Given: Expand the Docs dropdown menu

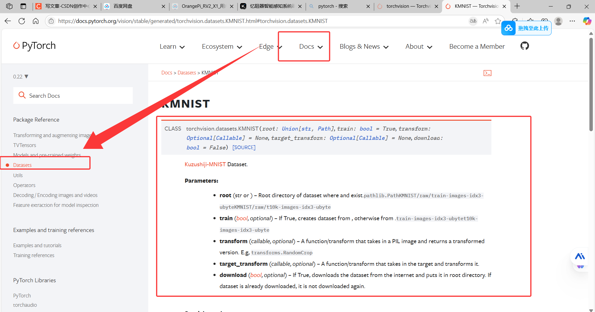Looking at the screenshot, I should [311, 47].
